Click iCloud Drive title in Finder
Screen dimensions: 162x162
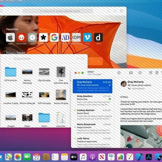point(22,59)
